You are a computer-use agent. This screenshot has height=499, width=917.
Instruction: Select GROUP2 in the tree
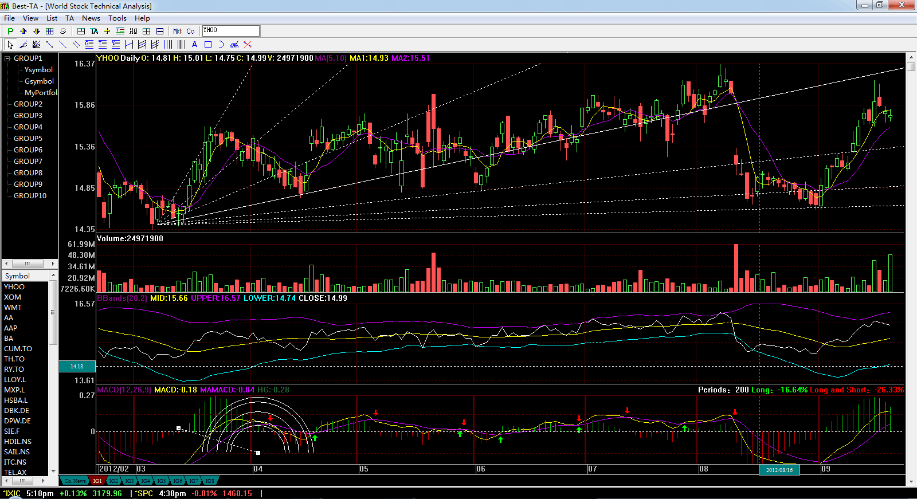[28, 104]
